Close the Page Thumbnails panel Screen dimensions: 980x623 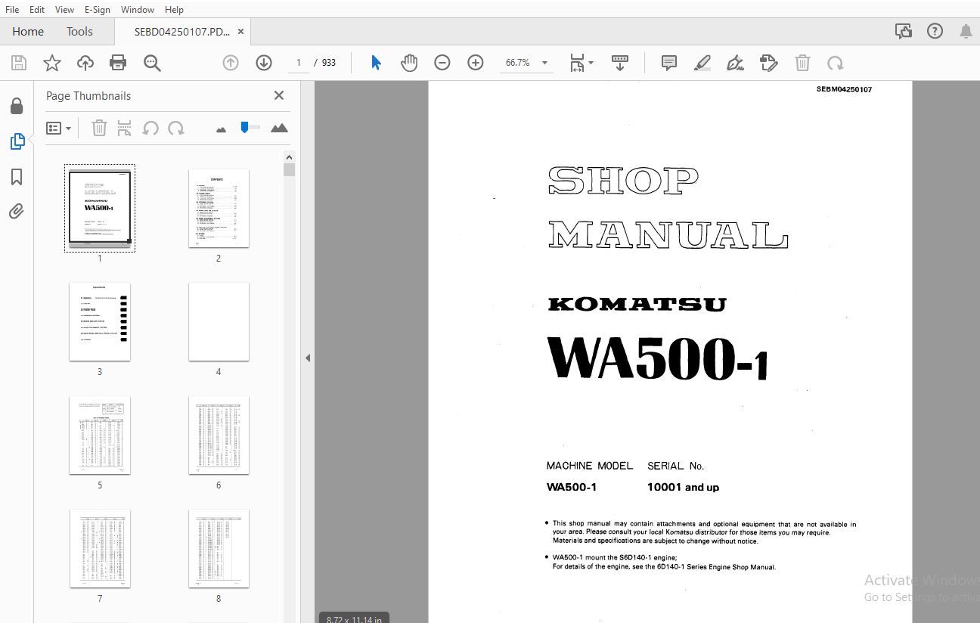click(279, 95)
